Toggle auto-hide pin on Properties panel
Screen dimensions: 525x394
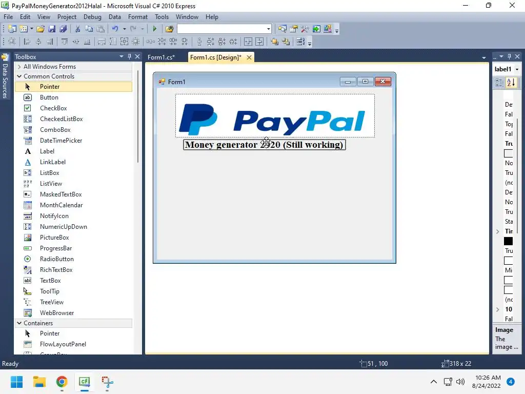pyautogui.click(x=509, y=56)
